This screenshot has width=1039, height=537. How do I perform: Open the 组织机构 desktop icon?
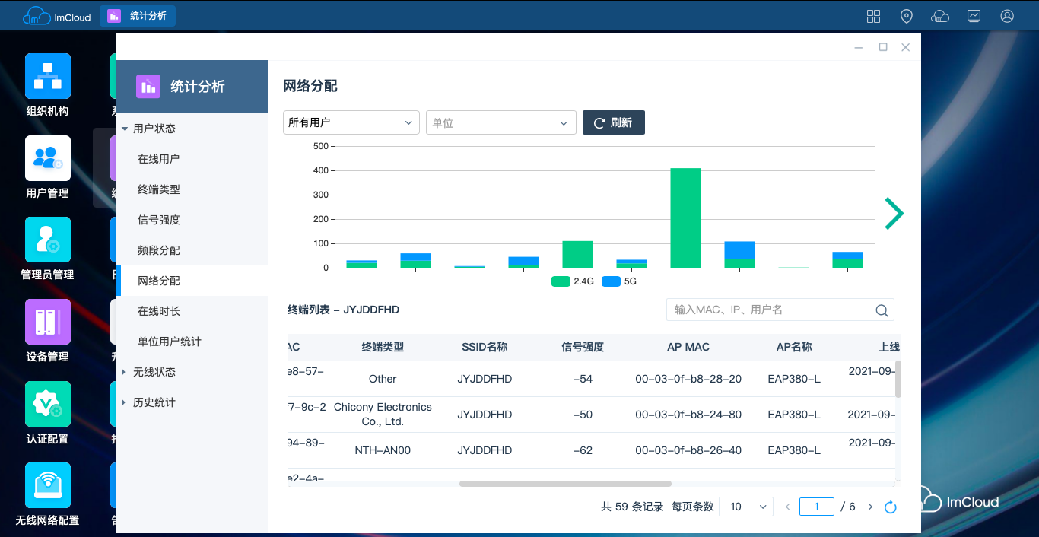click(x=48, y=76)
